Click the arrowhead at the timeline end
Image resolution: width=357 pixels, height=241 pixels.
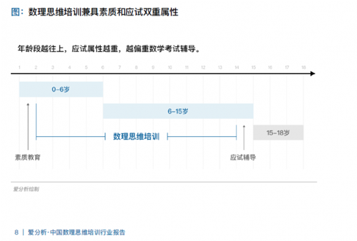coord(313,73)
